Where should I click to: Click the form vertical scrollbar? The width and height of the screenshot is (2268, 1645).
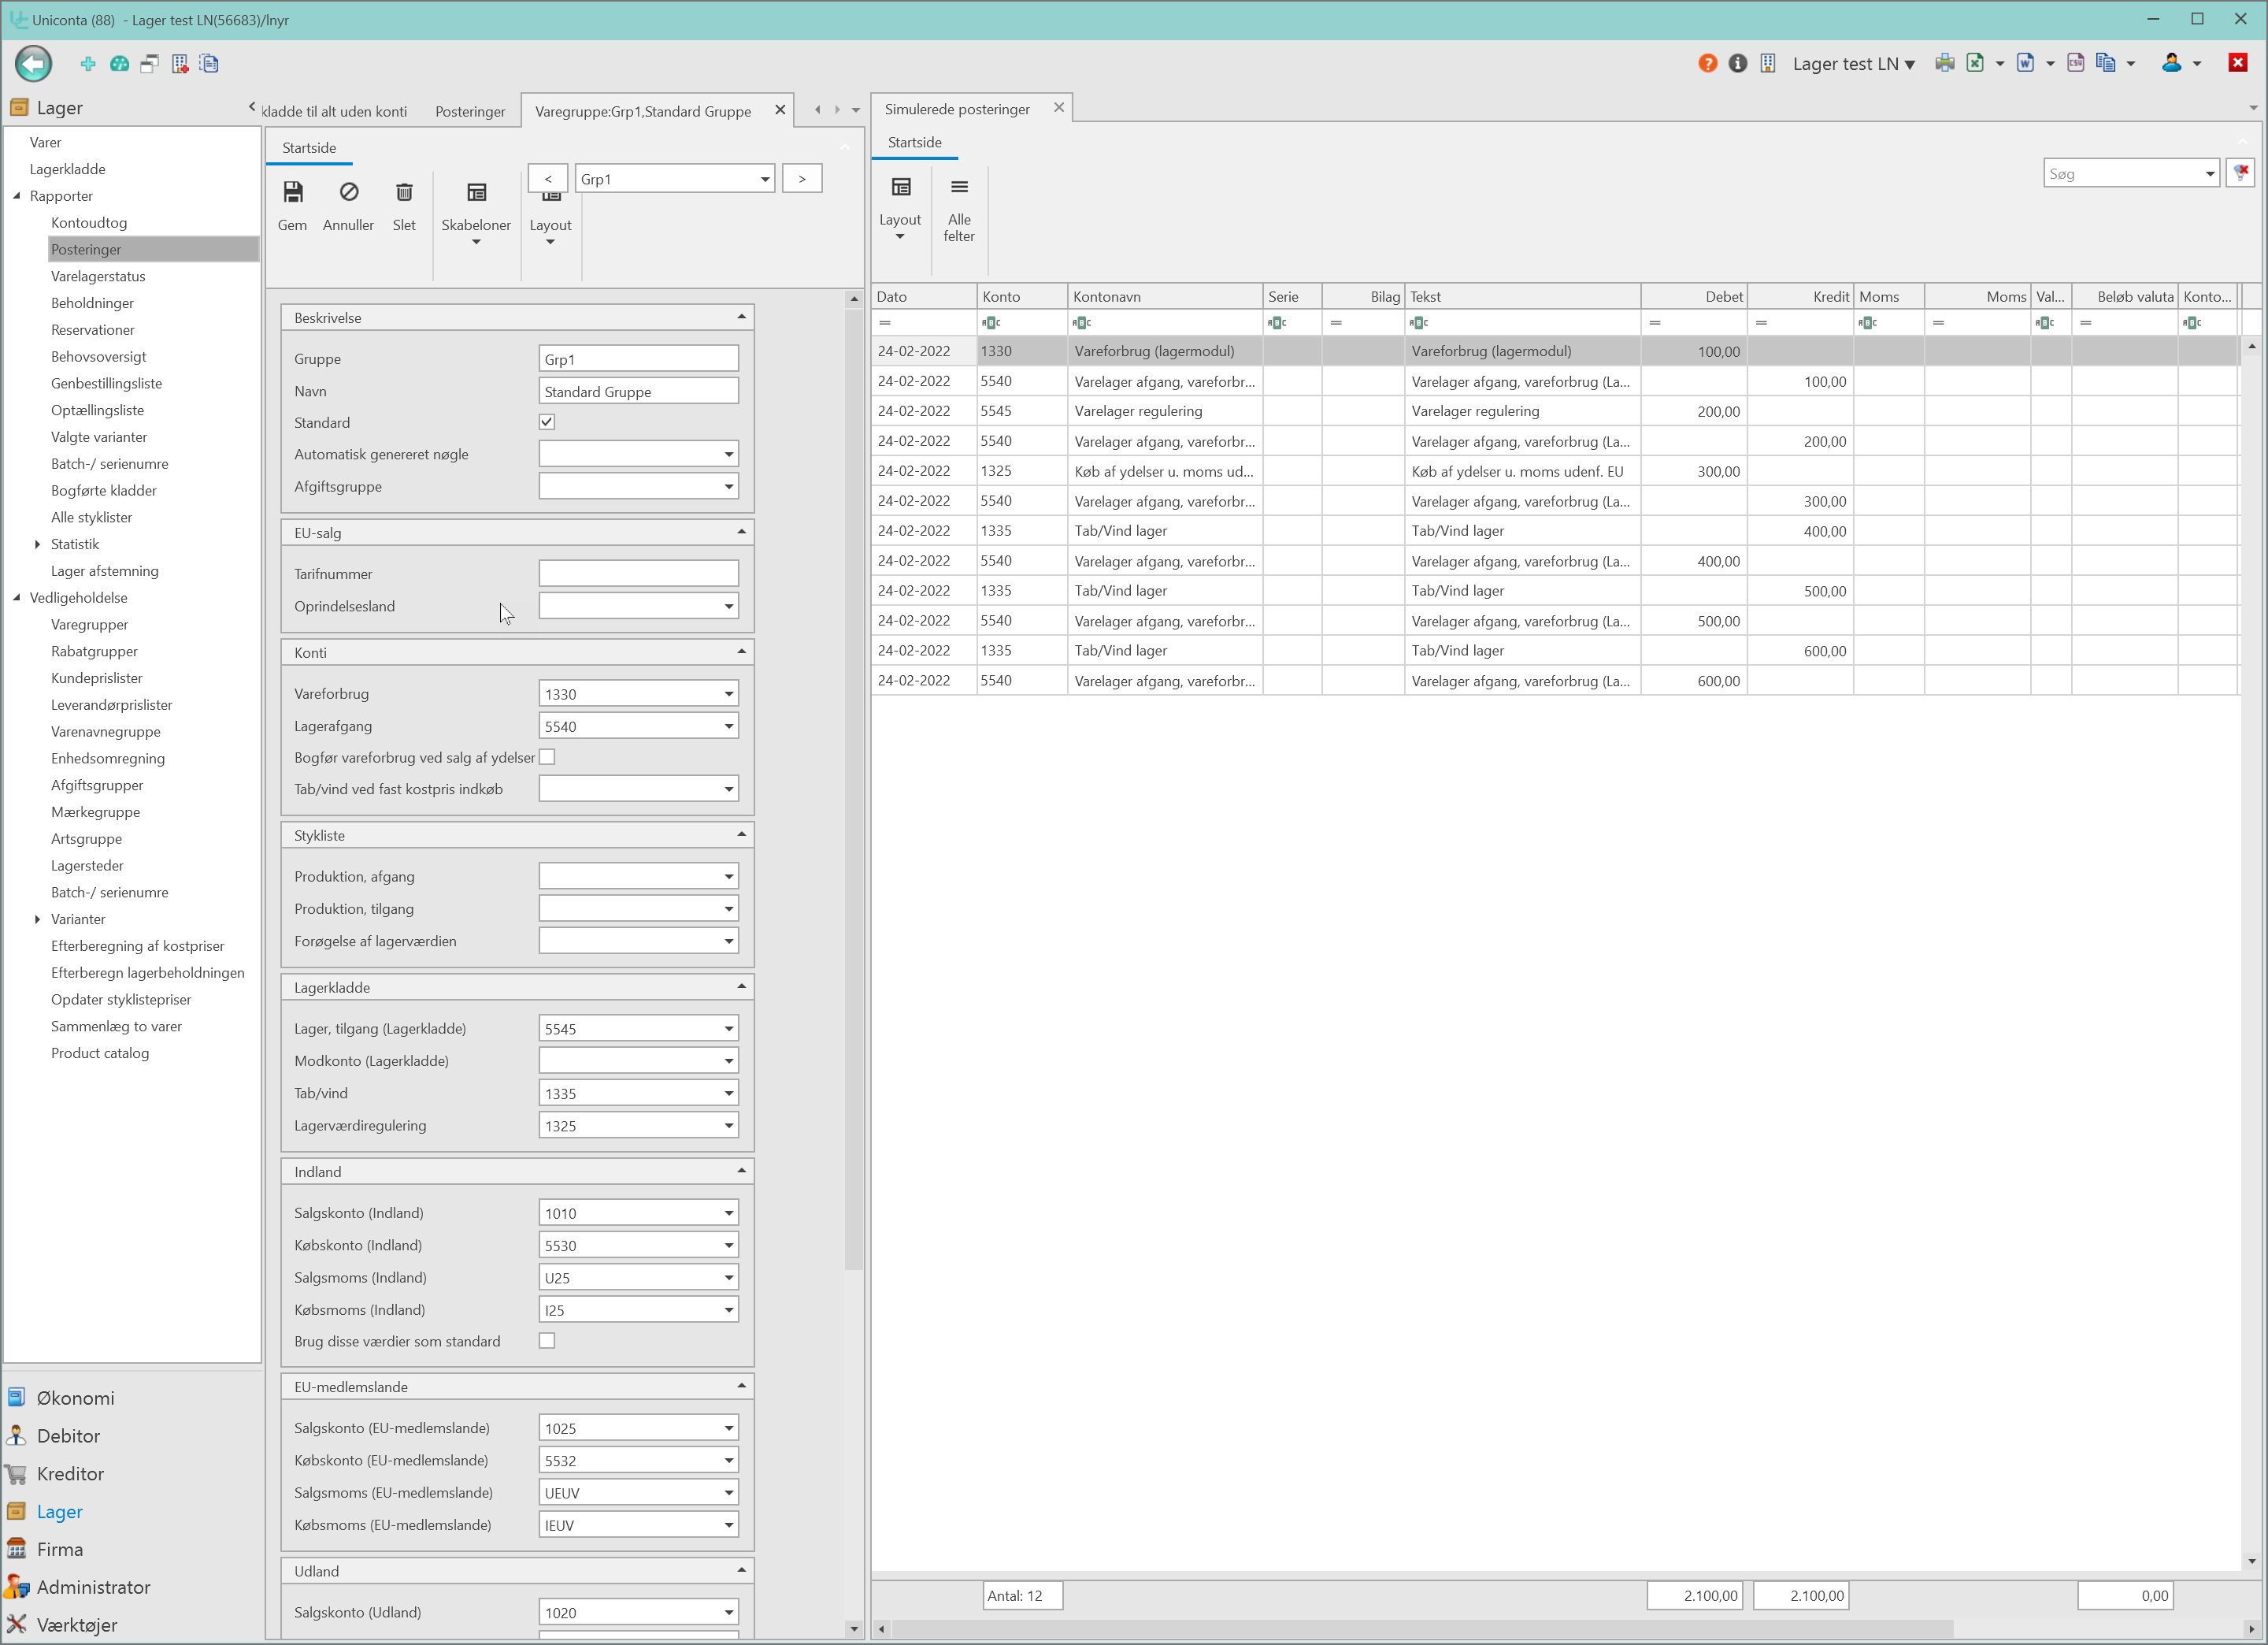click(x=853, y=789)
